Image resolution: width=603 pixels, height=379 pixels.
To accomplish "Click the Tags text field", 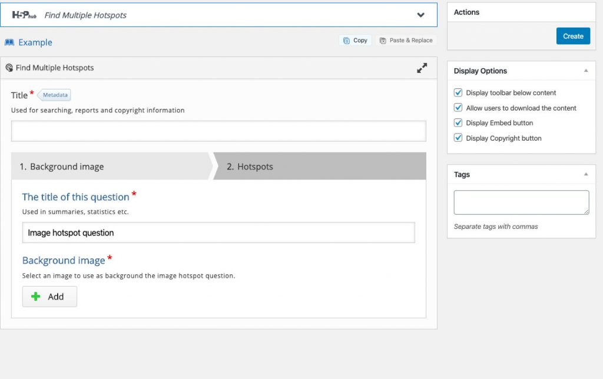I will (521, 202).
